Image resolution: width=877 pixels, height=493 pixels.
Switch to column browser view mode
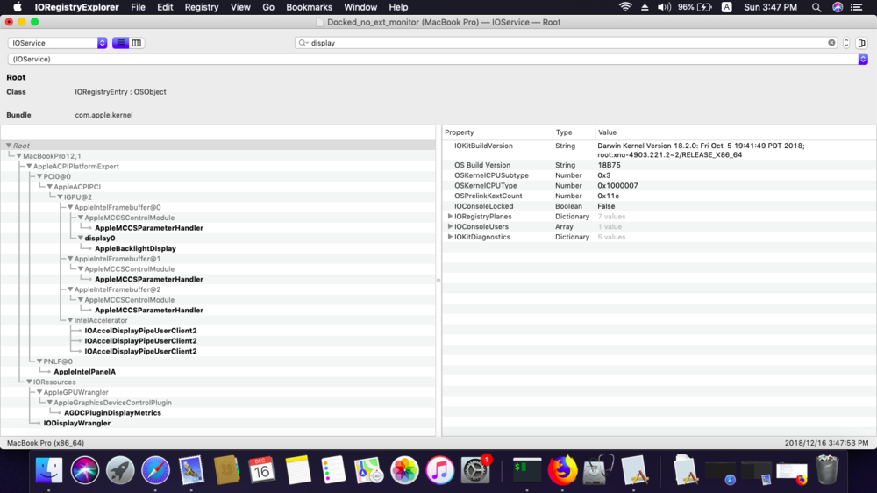[x=137, y=43]
